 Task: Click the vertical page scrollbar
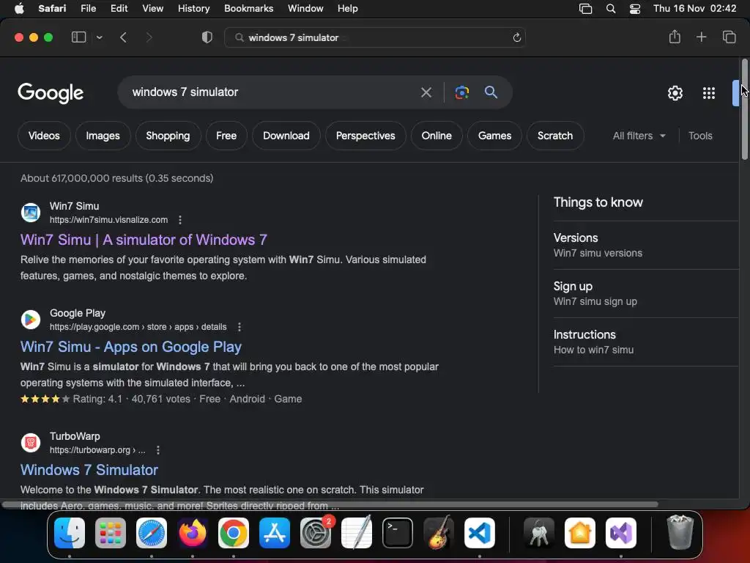coord(744,109)
